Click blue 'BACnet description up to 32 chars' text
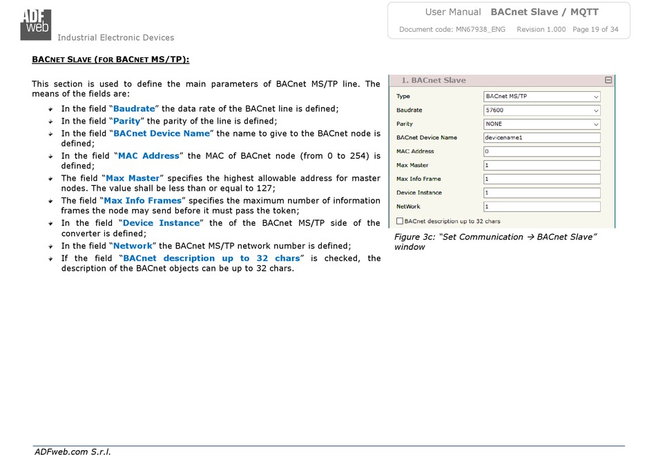656x455 pixels. click(x=211, y=258)
